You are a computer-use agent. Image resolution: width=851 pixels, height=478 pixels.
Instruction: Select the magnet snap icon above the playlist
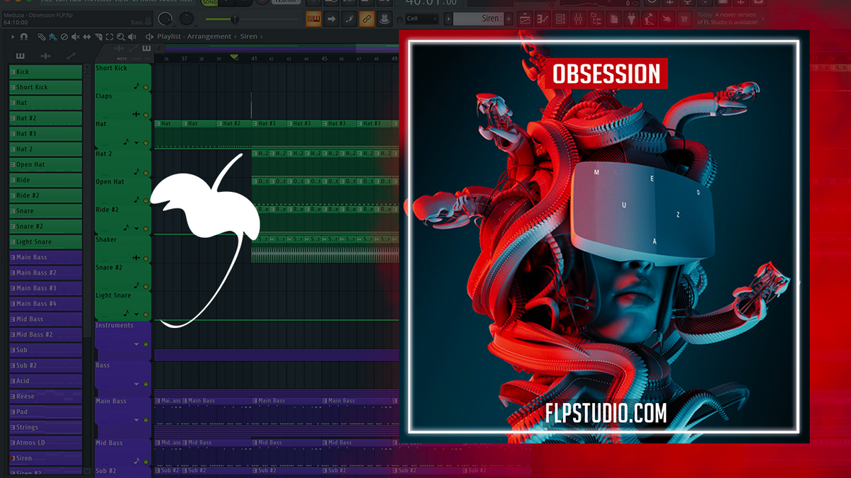click(25, 36)
